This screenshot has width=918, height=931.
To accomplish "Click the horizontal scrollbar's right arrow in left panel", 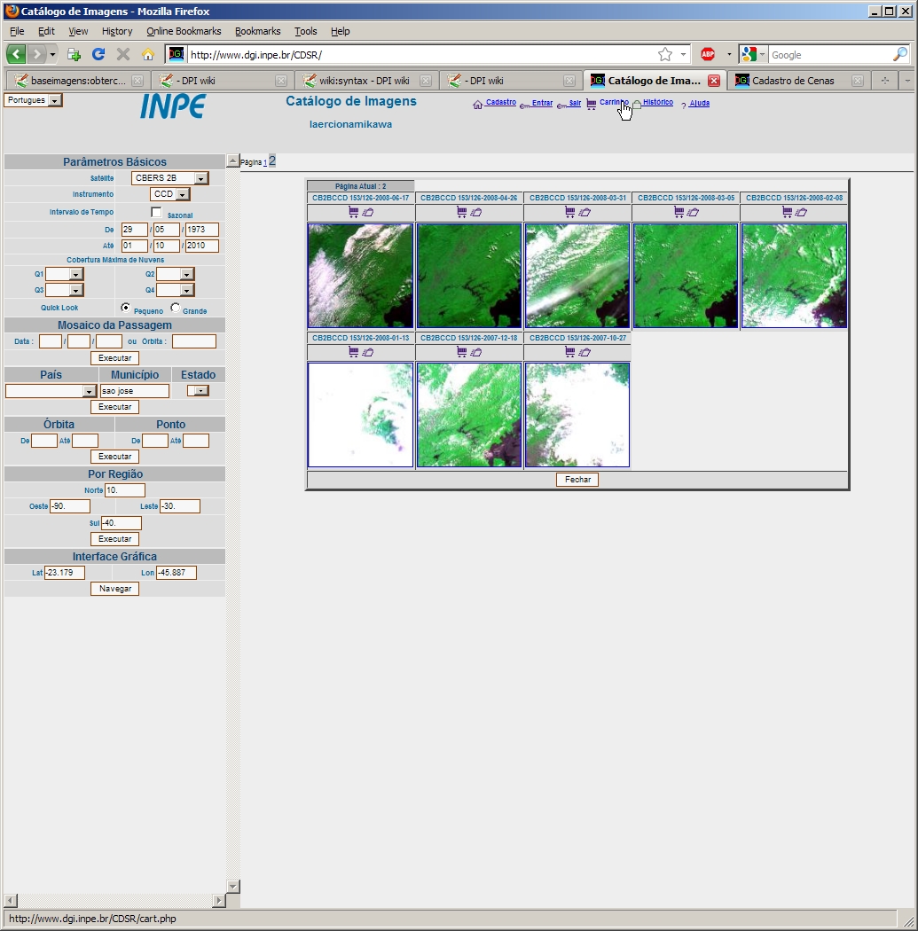I will tap(219, 901).
